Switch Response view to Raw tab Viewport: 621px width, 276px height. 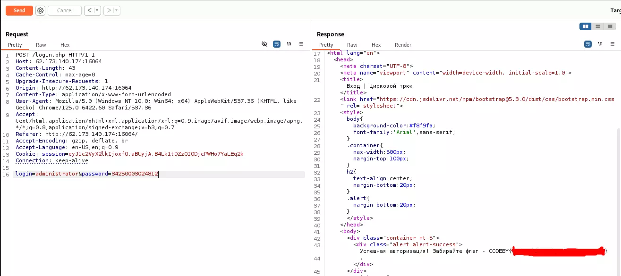tap(352, 45)
